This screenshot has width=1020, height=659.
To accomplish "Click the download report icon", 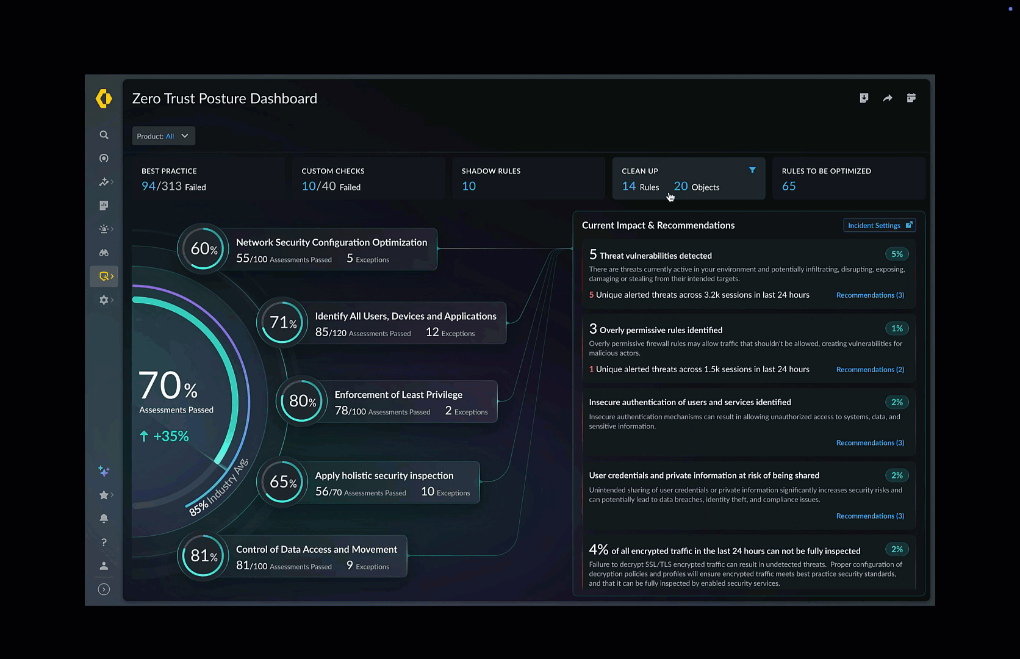I will coord(864,98).
